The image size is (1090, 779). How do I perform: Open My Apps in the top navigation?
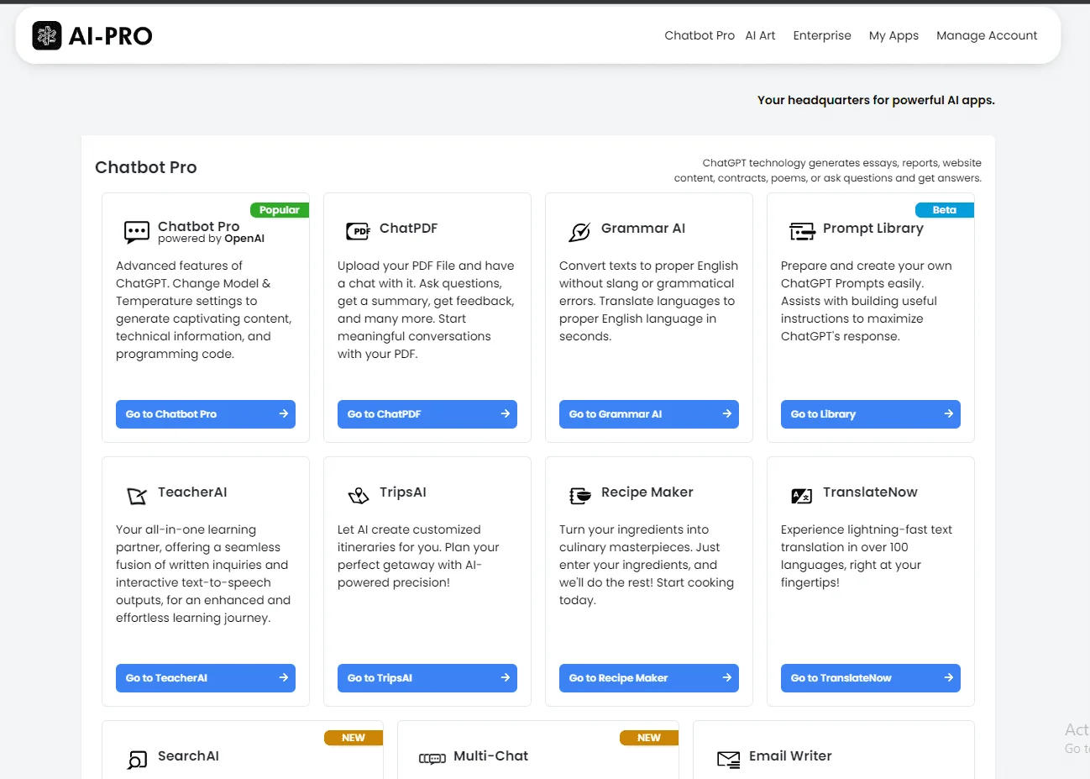click(x=893, y=35)
